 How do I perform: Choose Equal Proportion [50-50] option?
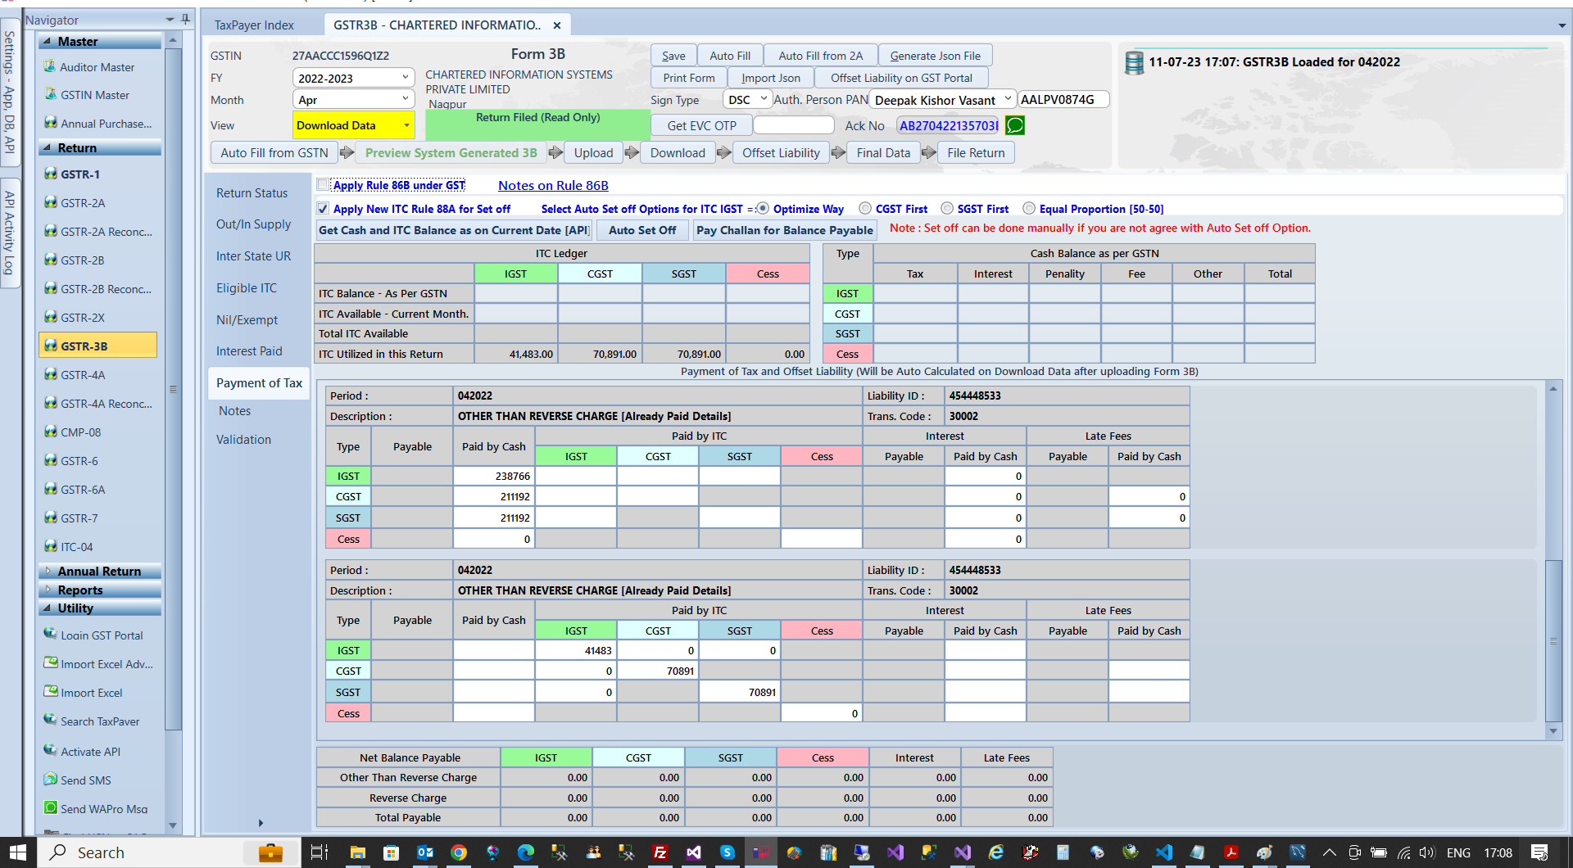tap(1029, 209)
